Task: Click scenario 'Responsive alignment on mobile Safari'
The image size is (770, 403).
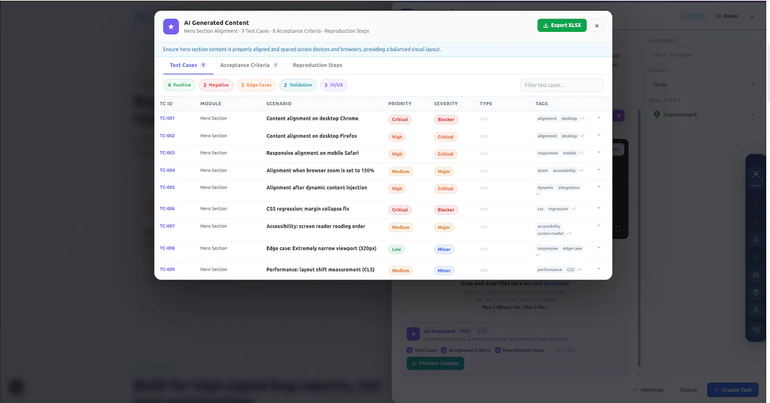Action: coord(312,153)
